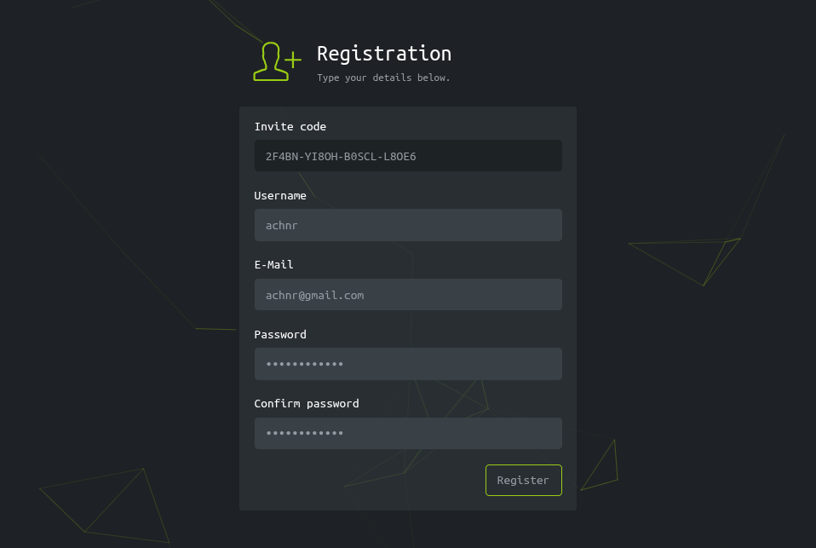Screen dimensions: 816x548
Task: Focus the E-Mail field with achnr@gmail.com
Action: click(x=408, y=294)
